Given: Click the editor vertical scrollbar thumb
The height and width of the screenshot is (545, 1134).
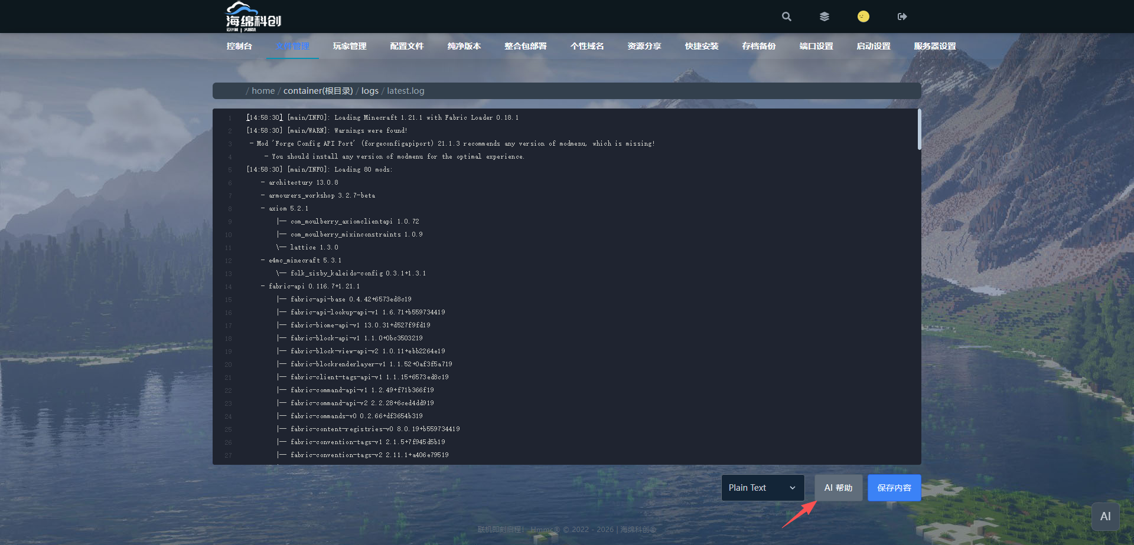Looking at the screenshot, I should pyautogui.click(x=919, y=130).
